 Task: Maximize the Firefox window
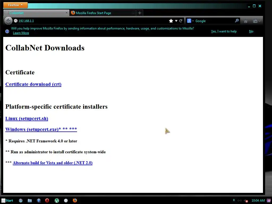254,6
